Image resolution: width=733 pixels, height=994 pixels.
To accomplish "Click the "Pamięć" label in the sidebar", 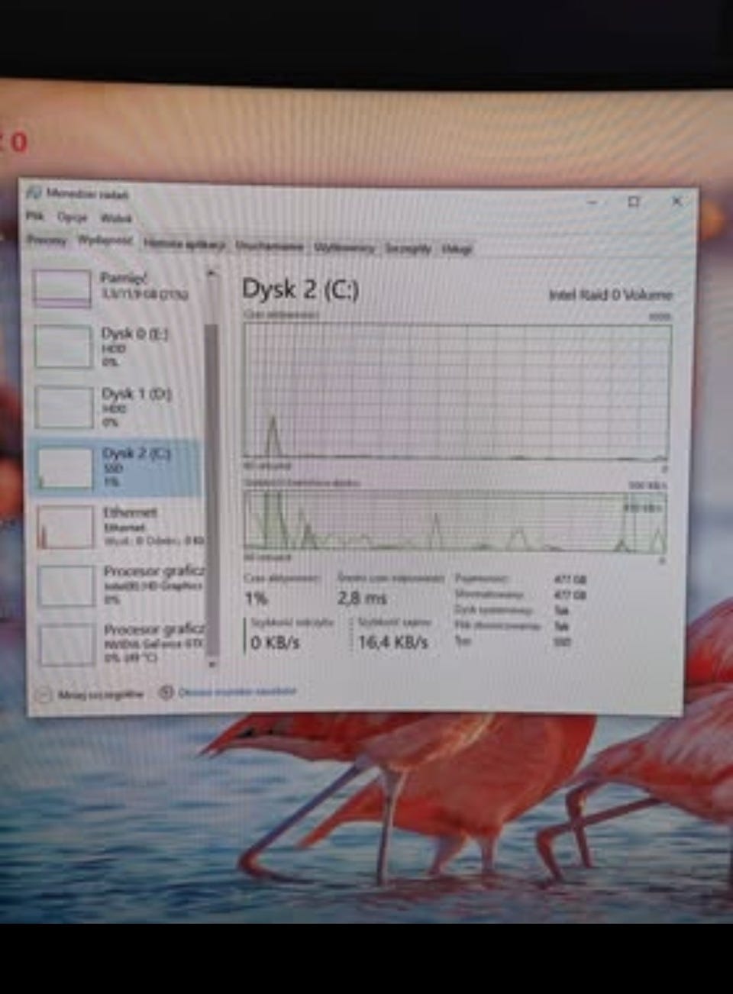I will point(124,278).
